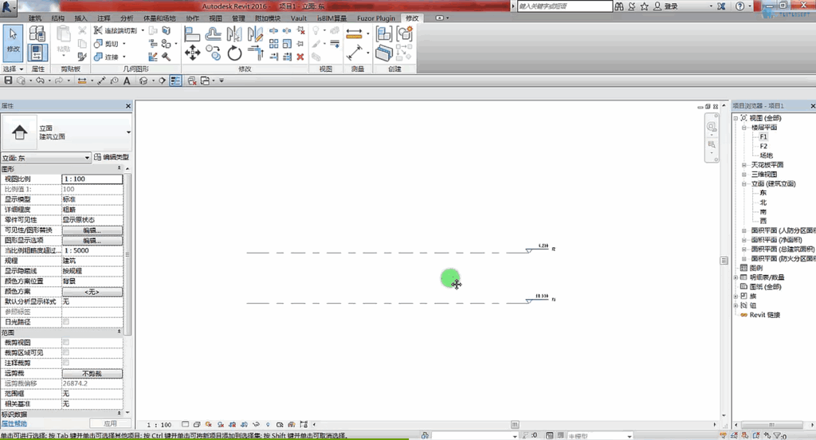Viewport: 816px width, 440px height.
Task: Select the Rotate tool icon
Action: [x=234, y=53]
